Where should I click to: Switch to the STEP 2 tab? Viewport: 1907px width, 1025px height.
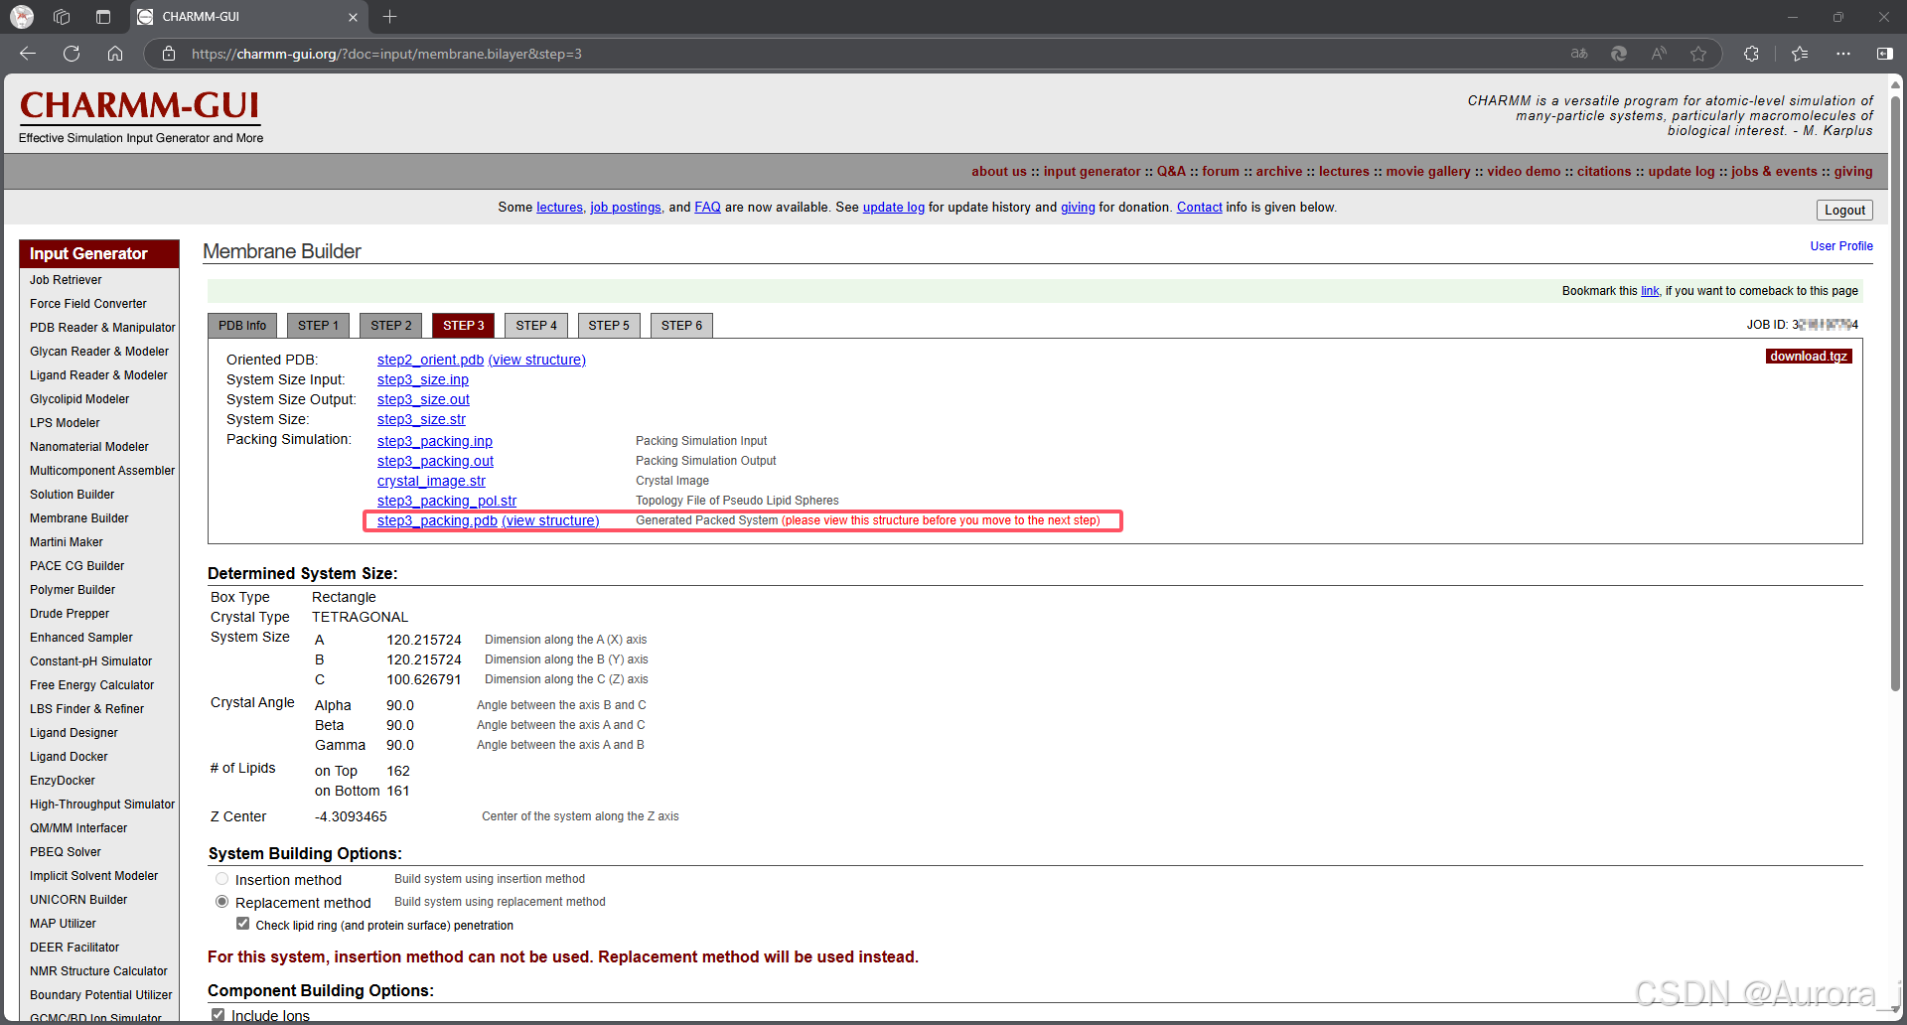click(x=390, y=325)
